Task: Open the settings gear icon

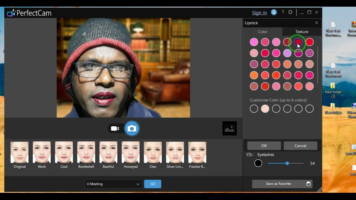Action: (x=290, y=12)
